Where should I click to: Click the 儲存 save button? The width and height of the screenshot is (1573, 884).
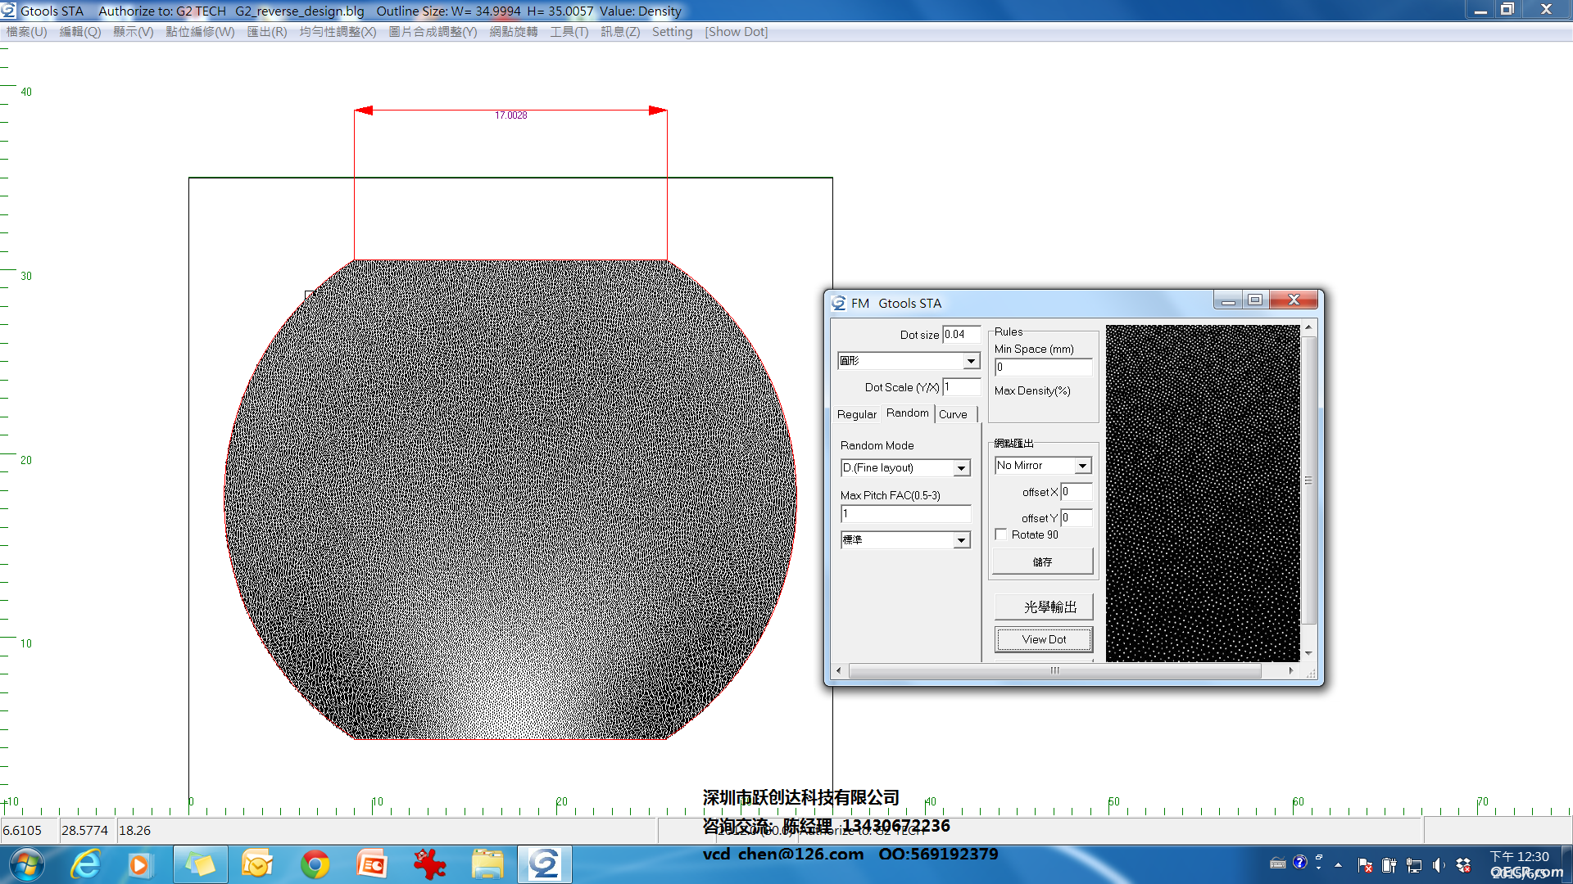1042,562
